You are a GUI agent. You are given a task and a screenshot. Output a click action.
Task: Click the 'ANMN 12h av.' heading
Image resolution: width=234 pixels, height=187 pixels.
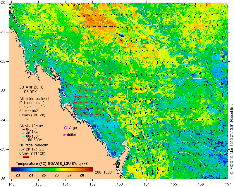tap(32, 126)
